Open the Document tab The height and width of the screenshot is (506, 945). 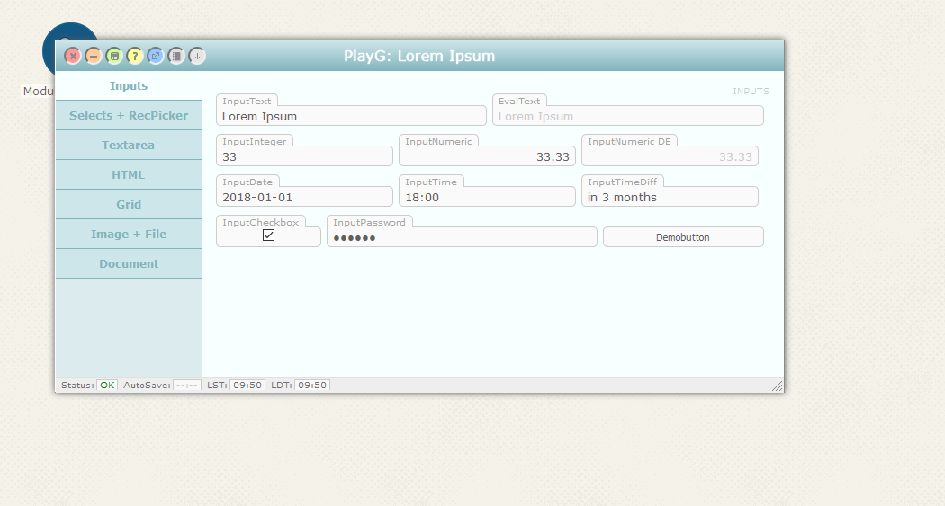[129, 264]
